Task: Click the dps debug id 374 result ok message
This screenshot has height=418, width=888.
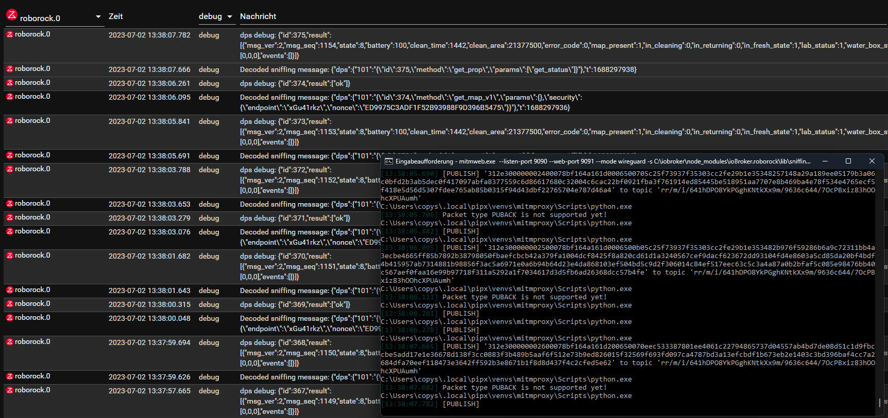Action: (295, 83)
